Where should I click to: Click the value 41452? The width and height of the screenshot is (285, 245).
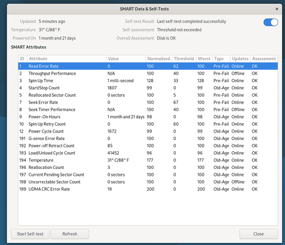(x=113, y=153)
